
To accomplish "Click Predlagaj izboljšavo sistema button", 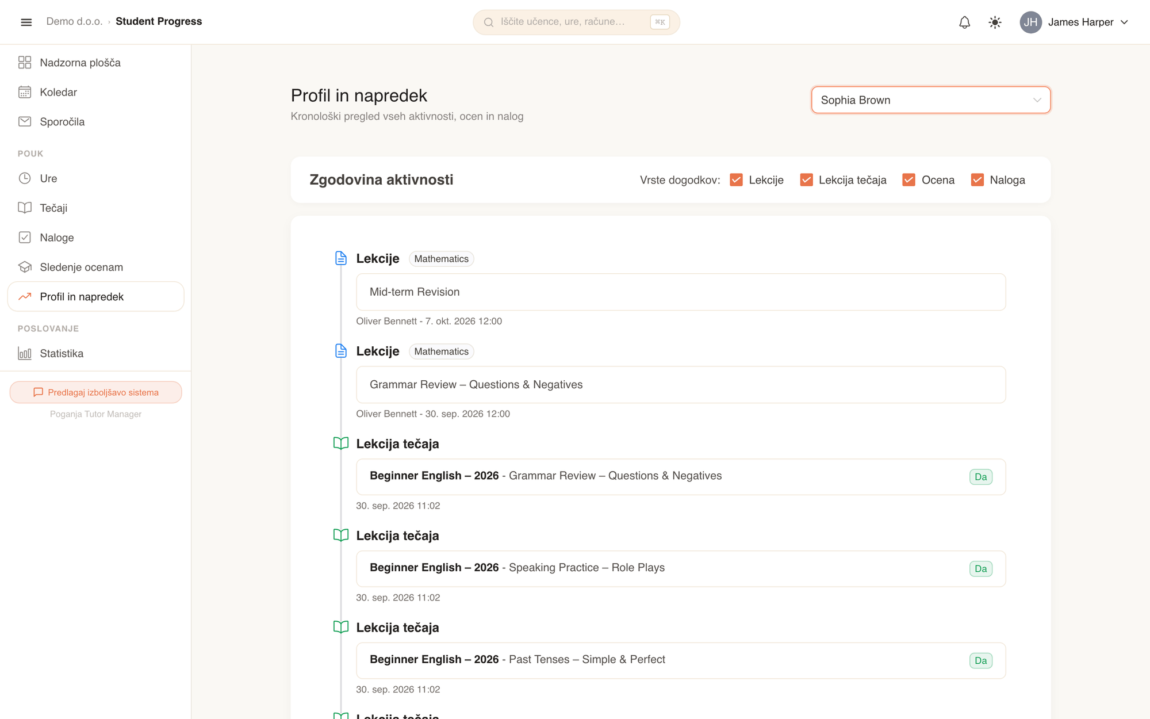I will (x=95, y=392).
